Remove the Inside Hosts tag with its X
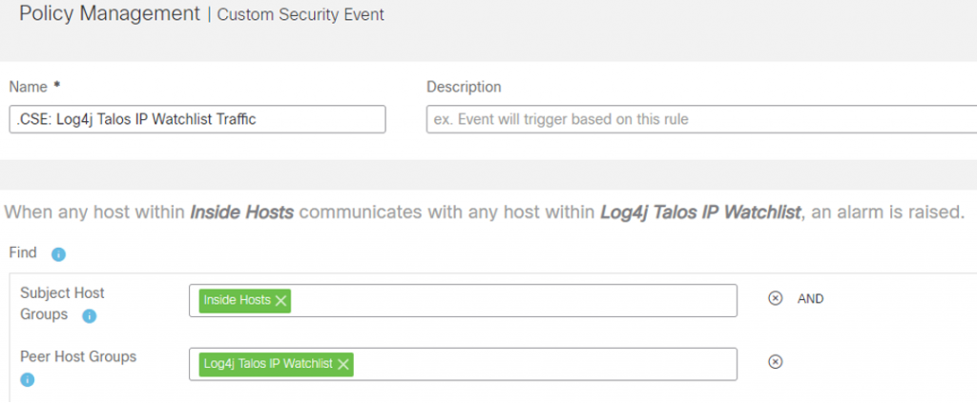 pyautogui.click(x=281, y=300)
